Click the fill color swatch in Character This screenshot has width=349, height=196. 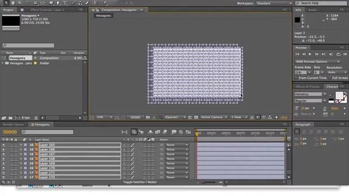339,96
